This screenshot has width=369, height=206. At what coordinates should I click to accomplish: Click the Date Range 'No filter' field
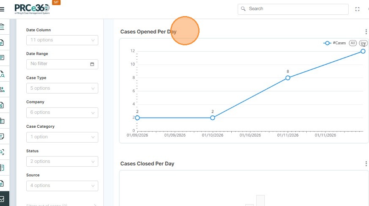tap(62, 64)
